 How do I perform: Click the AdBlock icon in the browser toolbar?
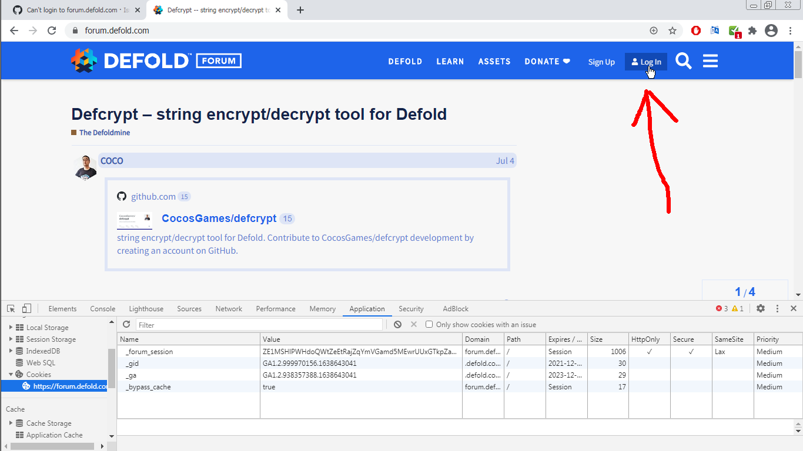[695, 31]
